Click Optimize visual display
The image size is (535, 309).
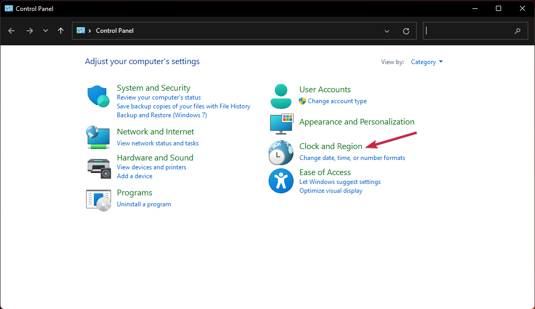[331, 191]
